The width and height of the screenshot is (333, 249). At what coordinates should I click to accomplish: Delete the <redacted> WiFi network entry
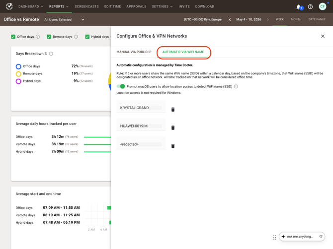pos(173,146)
